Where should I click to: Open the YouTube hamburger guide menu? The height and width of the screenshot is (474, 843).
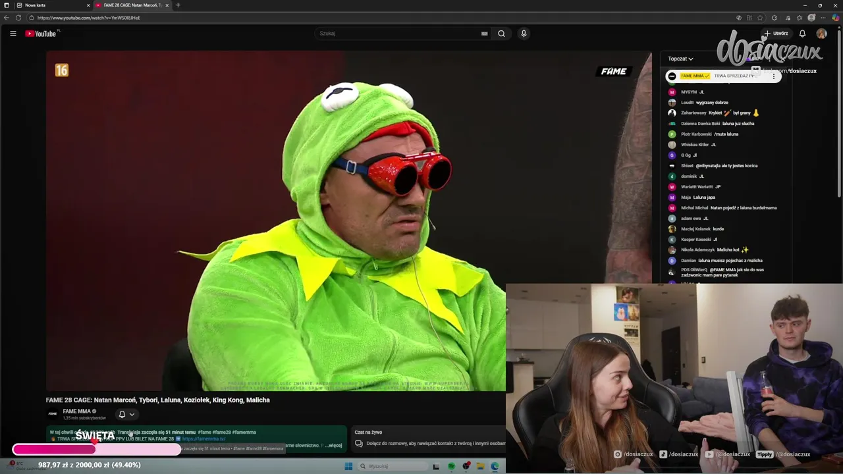tap(13, 34)
